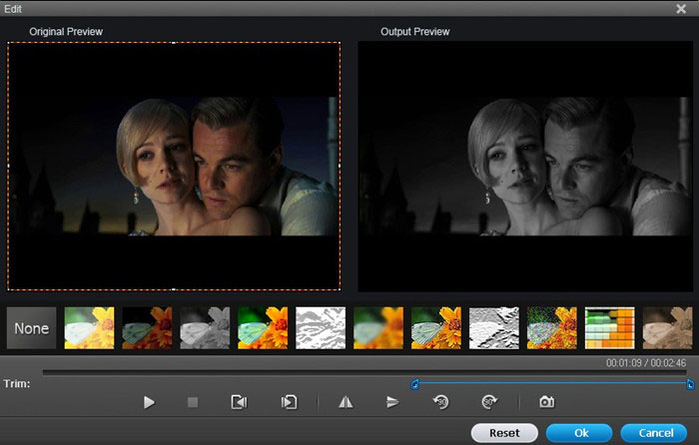Click the 00:01:09 / 00:02:46 time display
699x445 pixels.
click(646, 362)
